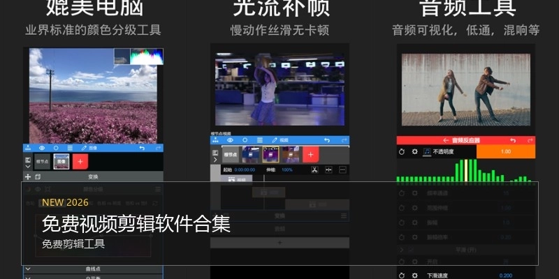The height and width of the screenshot is (279, 559).
Task: Open the gear settings on the 不透明度 row
Action: 414,151
